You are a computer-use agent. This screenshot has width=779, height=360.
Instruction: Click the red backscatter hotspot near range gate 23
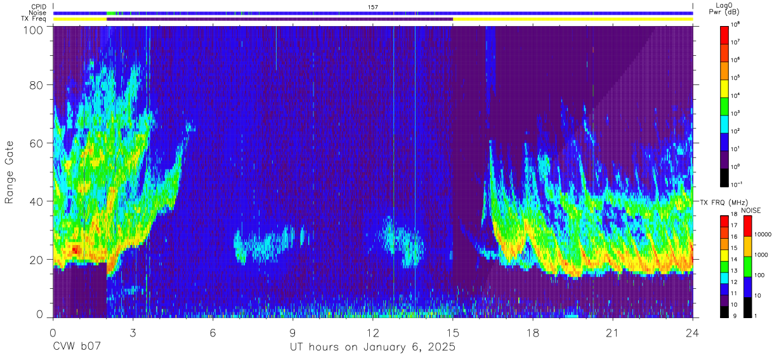pyautogui.click(x=75, y=250)
